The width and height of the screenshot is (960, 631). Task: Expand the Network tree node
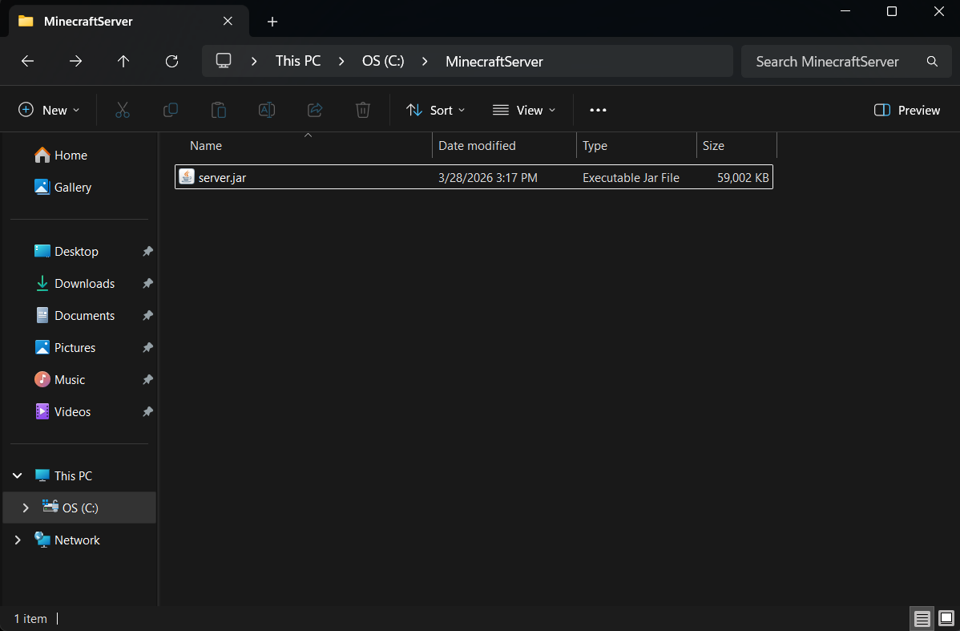pyautogui.click(x=17, y=540)
